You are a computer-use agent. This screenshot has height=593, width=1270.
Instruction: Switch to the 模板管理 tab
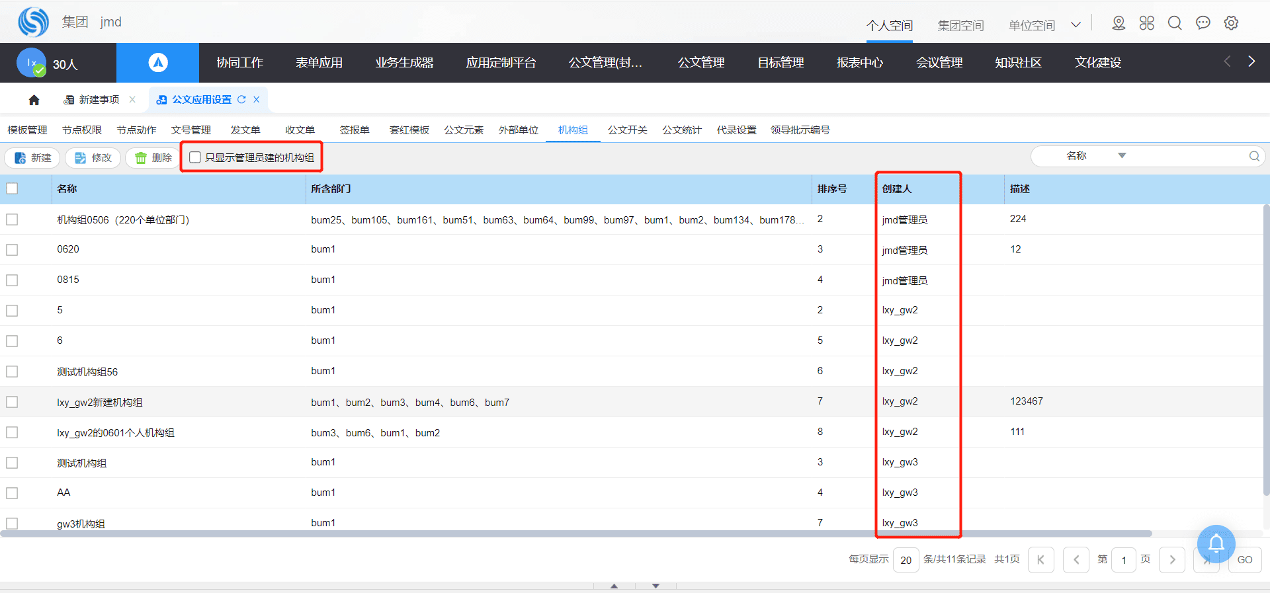pos(28,130)
